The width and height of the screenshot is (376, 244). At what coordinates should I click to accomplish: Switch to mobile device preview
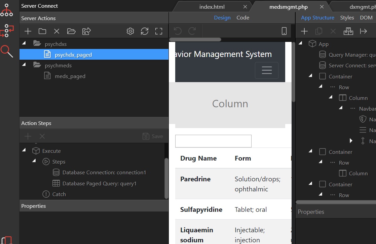point(284,31)
